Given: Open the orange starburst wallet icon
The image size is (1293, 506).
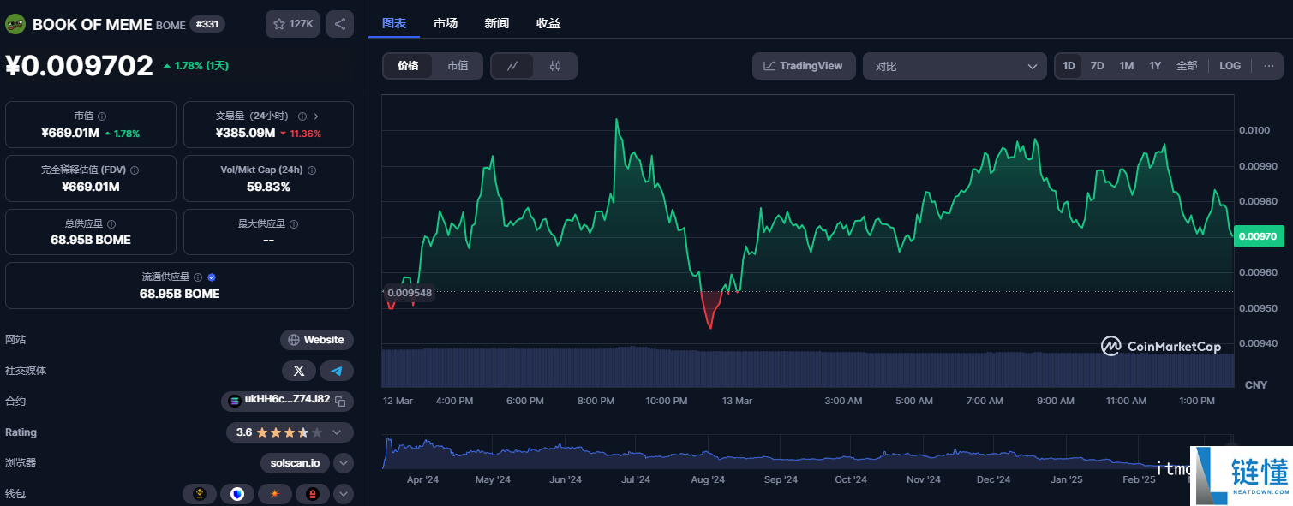Looking at the screenshot, I should [275, 494].
